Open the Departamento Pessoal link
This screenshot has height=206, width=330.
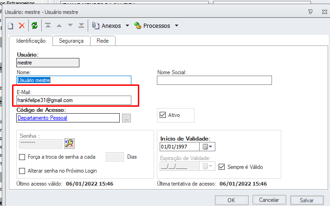pos(42,118)
